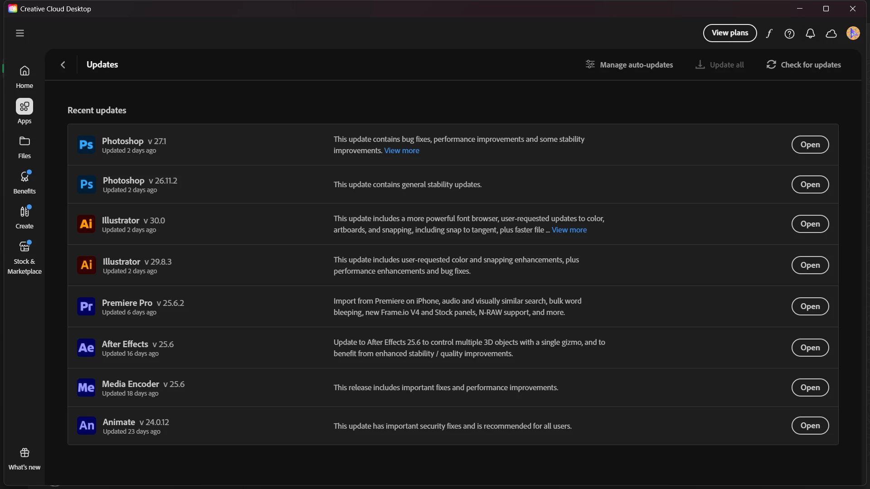870x489 pixels.
Task: Select Benefits in the sidebar
Action: 24,182
